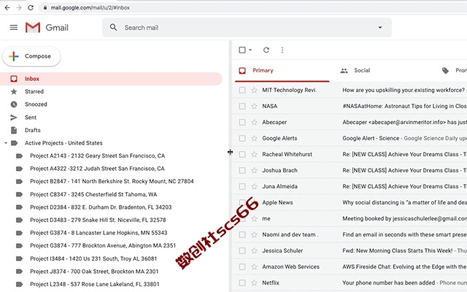
Task: Open NASA's #NASAatHome astronaut tips email
Action: [349, 106]
